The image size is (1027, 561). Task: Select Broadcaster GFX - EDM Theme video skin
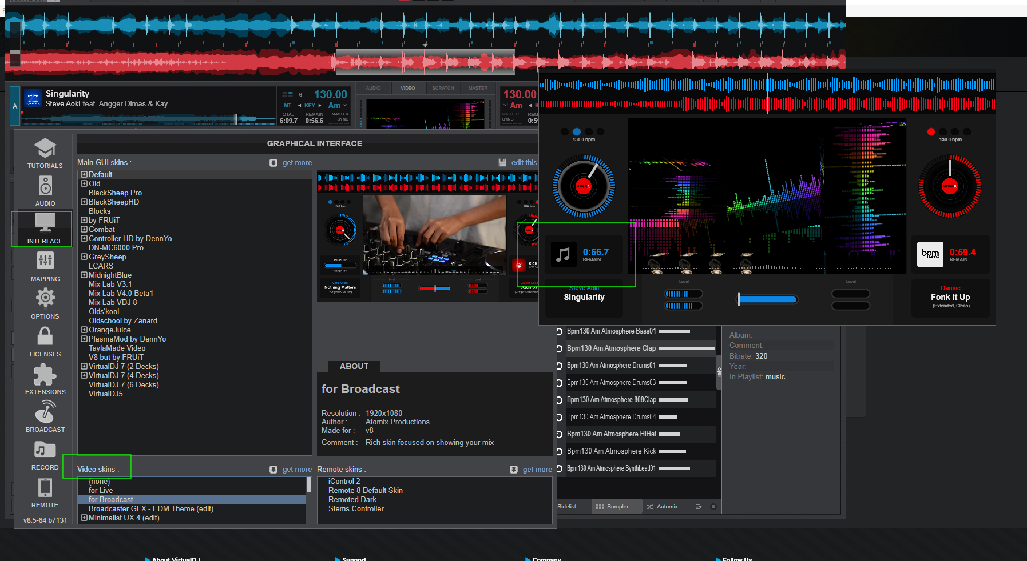click(x=151, y=509)
